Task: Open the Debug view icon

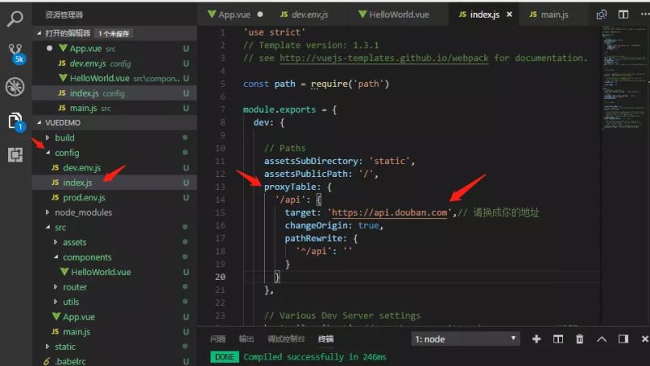Action: pyautogui.click(x=15, y=87)
